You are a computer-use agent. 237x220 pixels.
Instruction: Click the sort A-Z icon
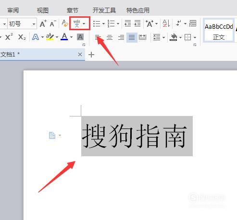pos(166,23)
